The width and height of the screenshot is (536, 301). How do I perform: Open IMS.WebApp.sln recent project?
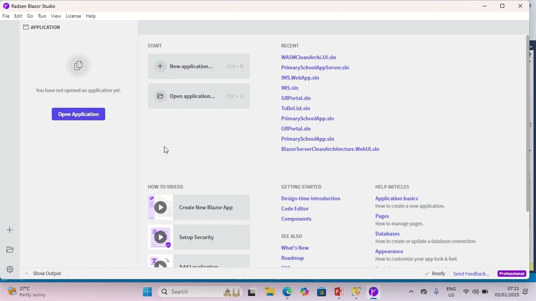[x=300, y=78]
